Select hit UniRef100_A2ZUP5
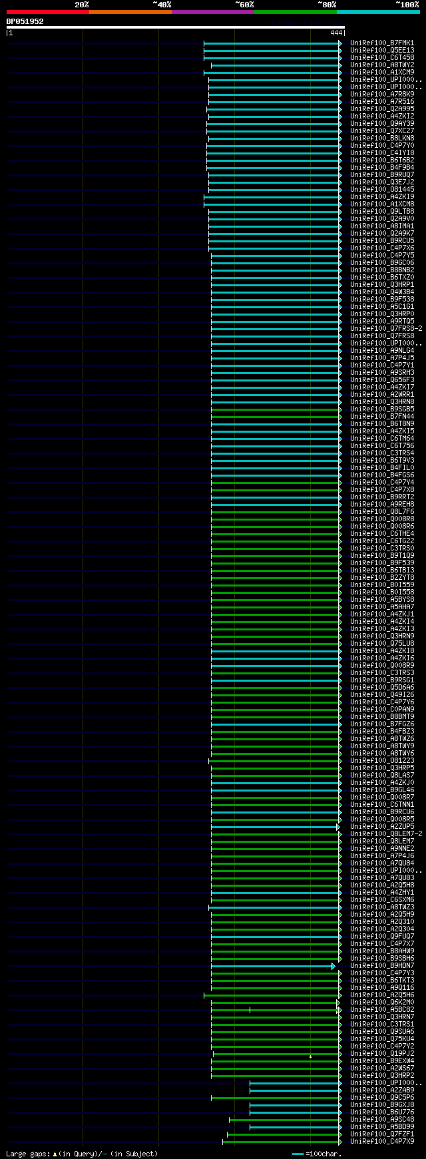The width and height of the screenshot is (426, 1159). tap(382, 827)
